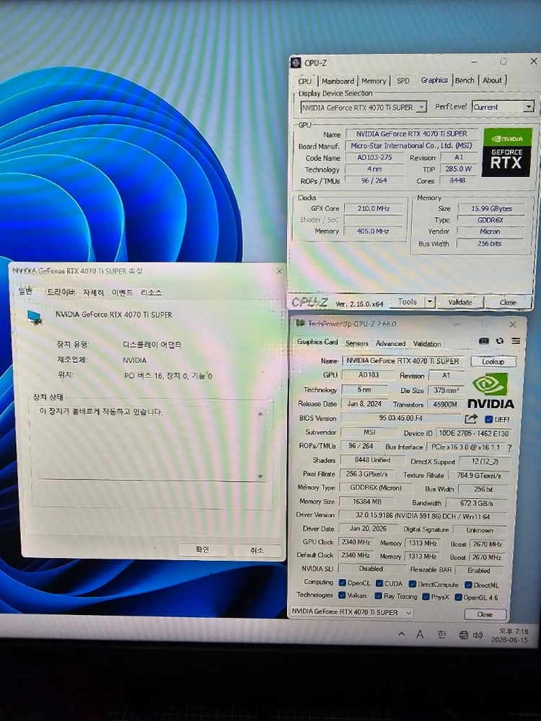
Task: Click the BIOS Version 95.03.45.00.F4 field
Action: click(400, 418)
